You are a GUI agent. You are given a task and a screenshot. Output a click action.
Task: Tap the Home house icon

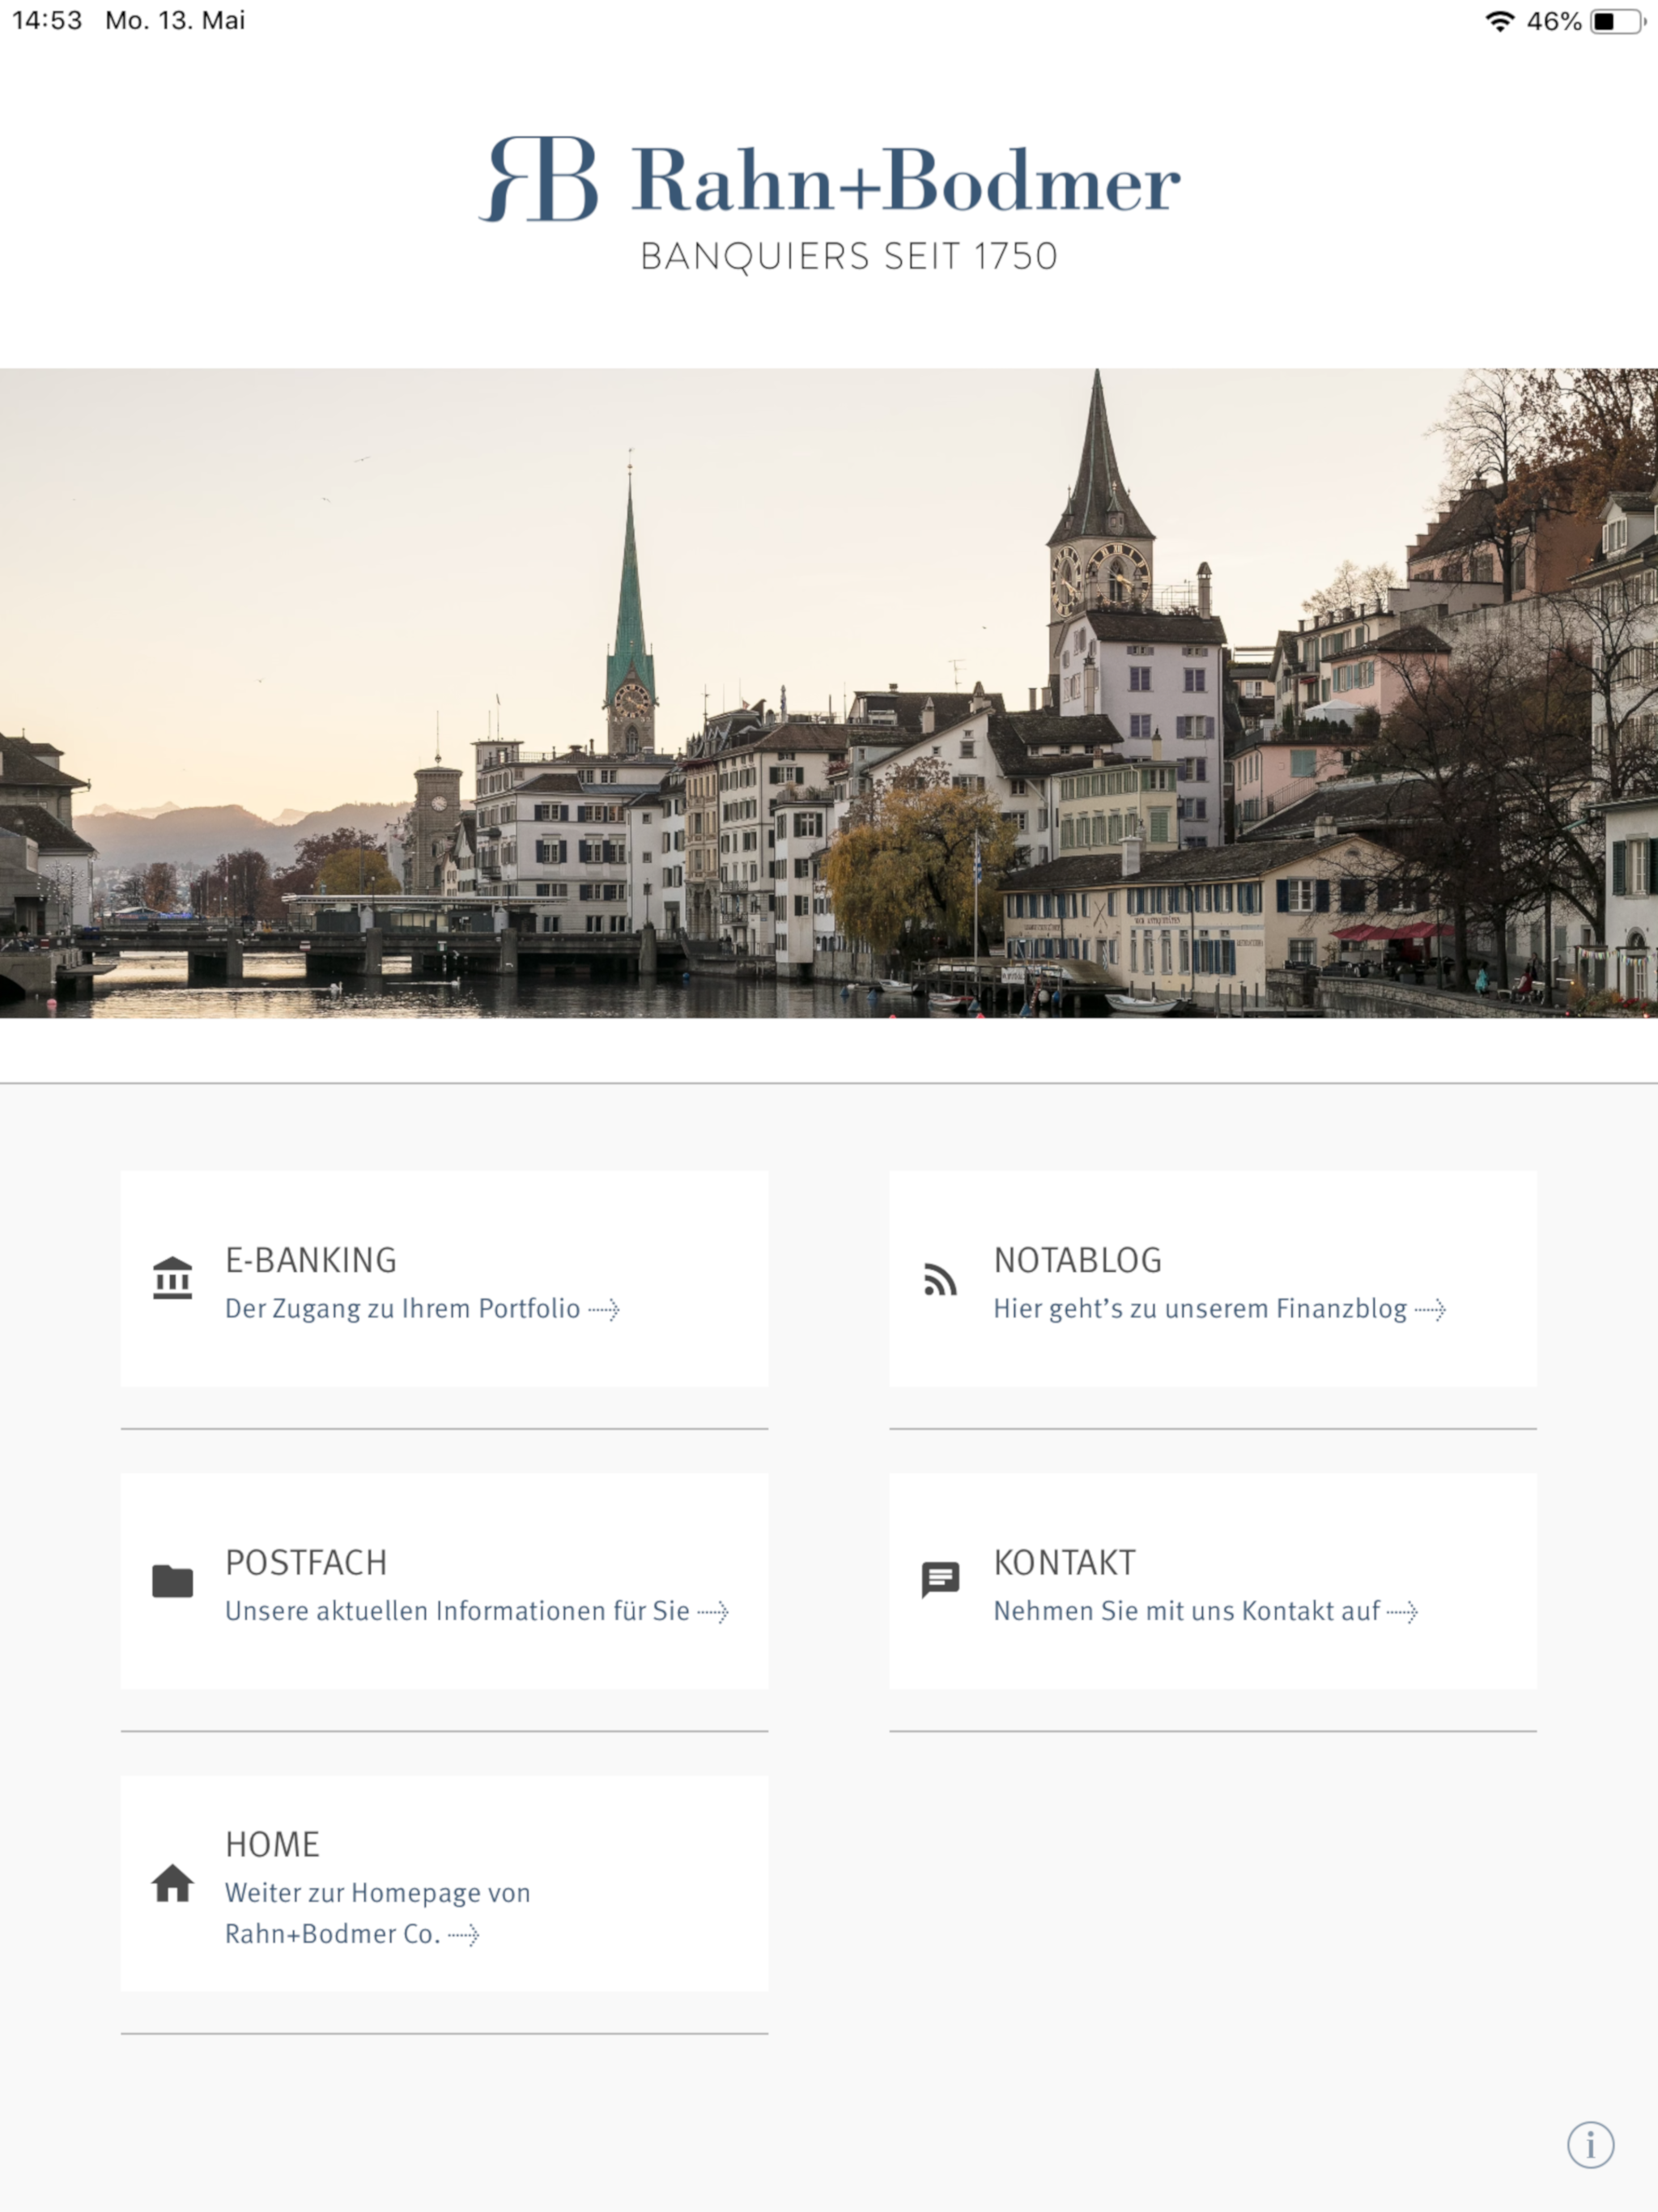172,1882
